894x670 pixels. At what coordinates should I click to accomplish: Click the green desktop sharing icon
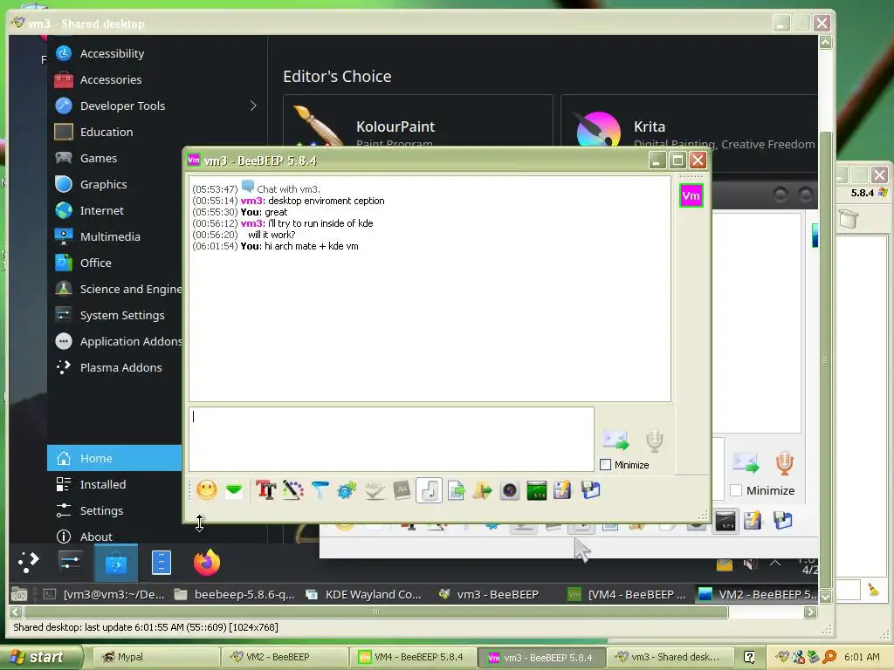point(537,490)
